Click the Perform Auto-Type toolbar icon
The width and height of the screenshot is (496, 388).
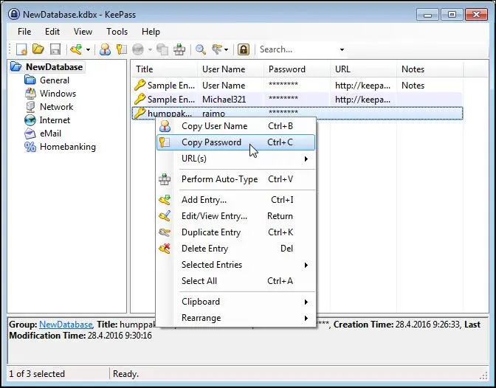click(179, 49)
